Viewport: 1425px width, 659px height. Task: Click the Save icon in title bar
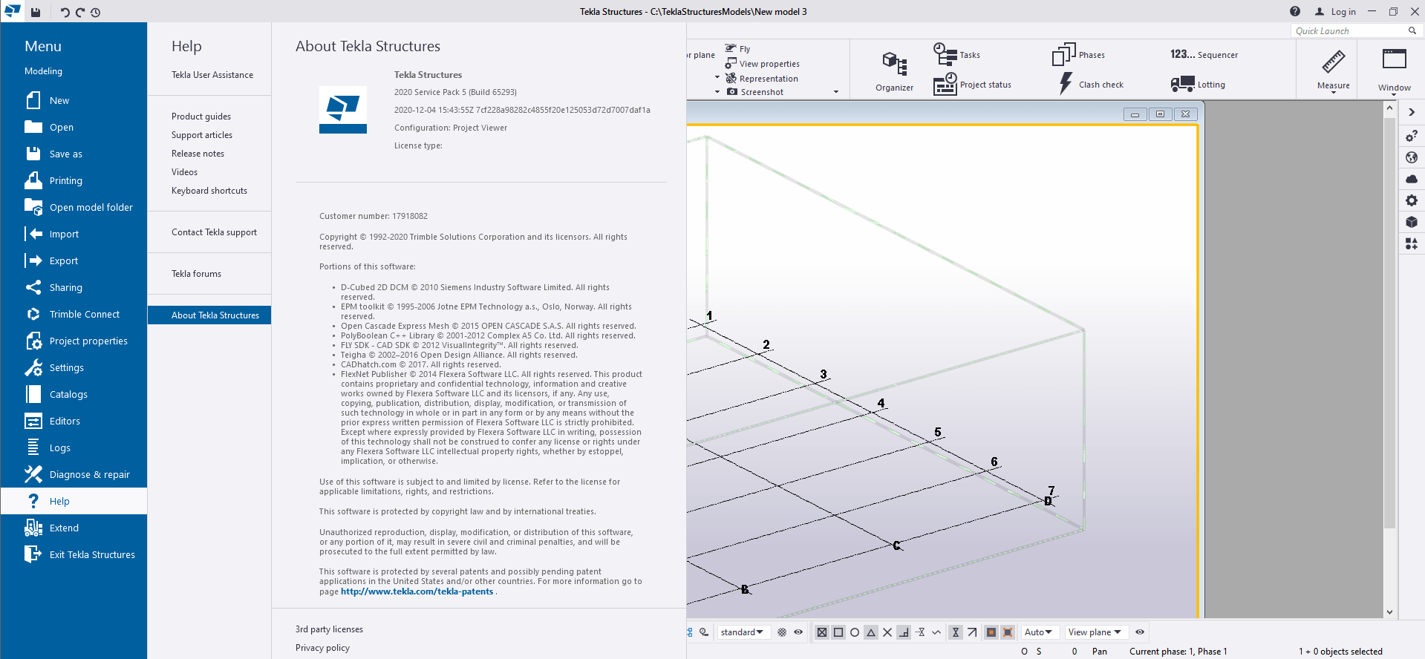point(35,12)
